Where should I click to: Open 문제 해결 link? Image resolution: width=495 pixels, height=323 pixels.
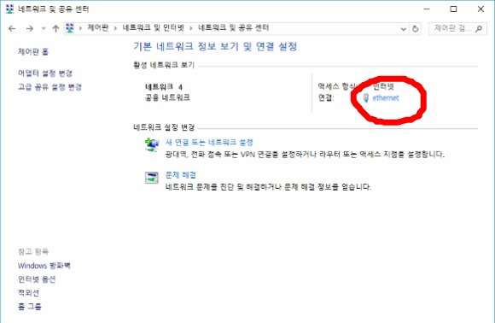[181, 175]
